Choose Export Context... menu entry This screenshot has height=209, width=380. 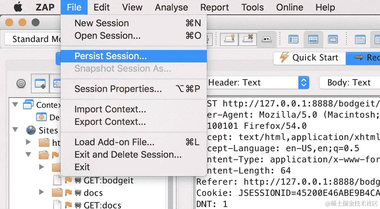134,122
